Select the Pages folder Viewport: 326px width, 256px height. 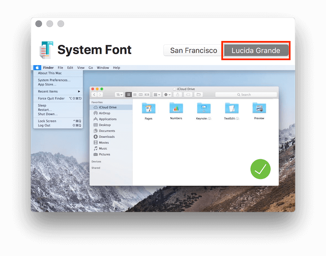(148, 108)
